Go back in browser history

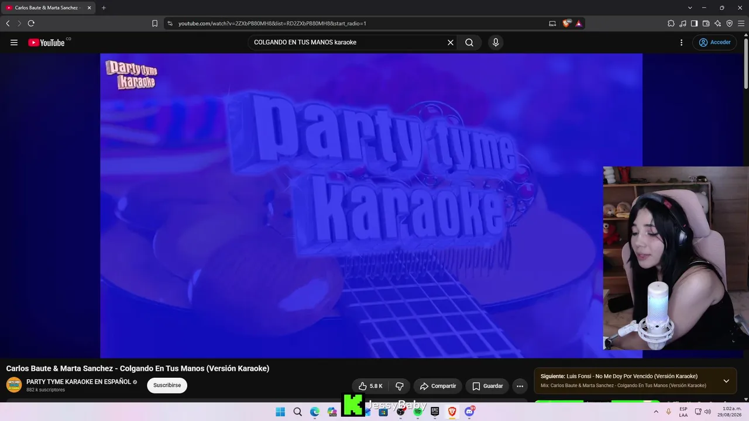(x=8, y=23)
